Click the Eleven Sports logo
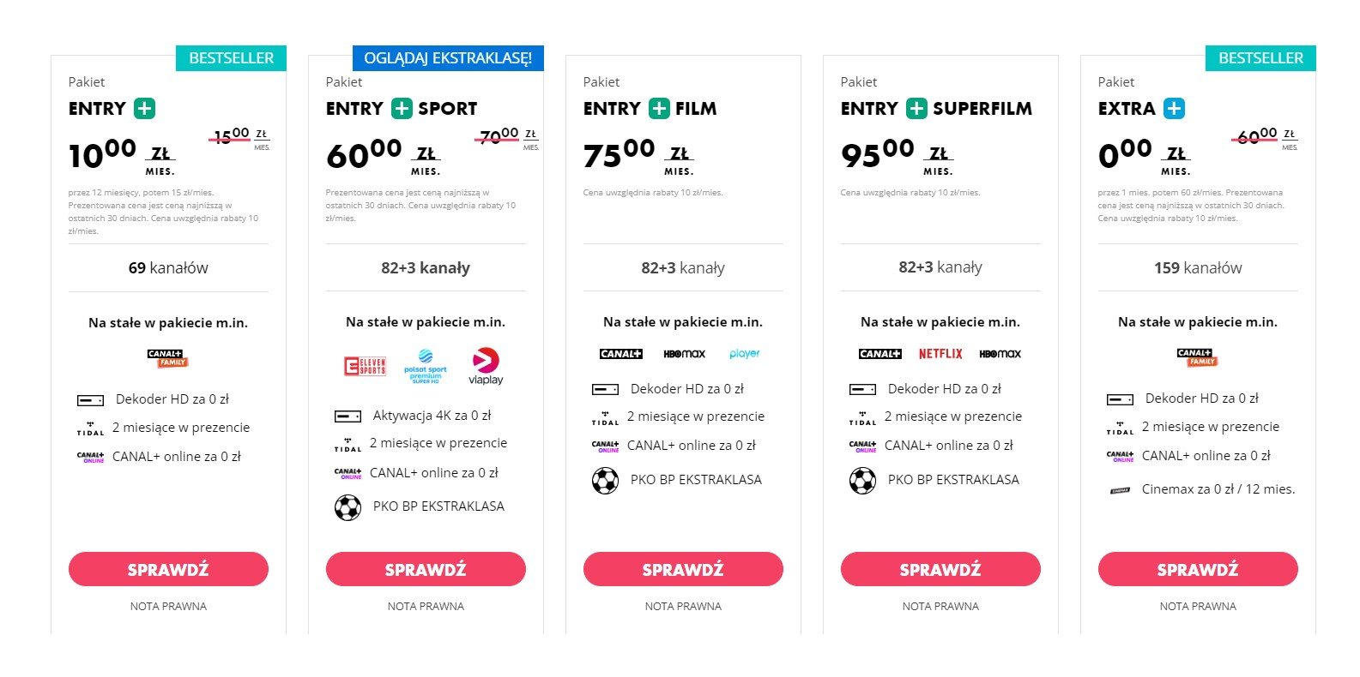Image resolution: width=1360 pixels, height=677 pixels. (365, 366)
